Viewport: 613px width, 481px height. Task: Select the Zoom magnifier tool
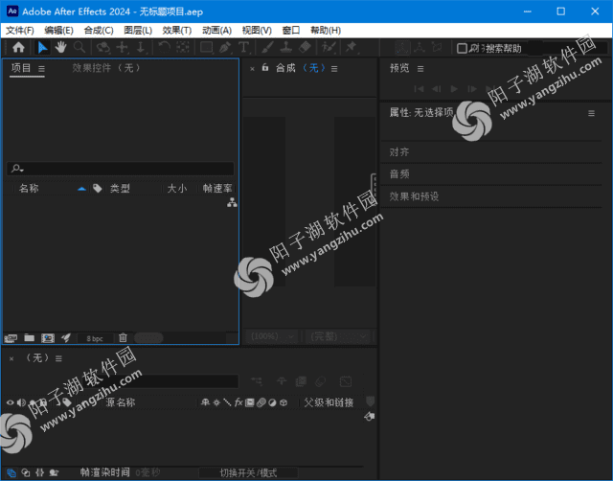pos(79,48)
